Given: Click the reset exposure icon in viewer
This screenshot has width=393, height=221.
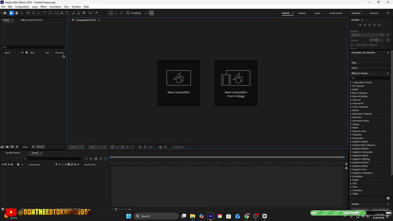Looking at the screenshot, I should [x=145, y=147].
